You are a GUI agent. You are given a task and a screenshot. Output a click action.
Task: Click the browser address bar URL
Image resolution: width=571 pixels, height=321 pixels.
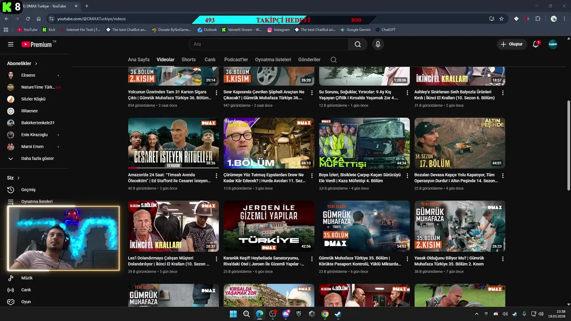[91, 19]
